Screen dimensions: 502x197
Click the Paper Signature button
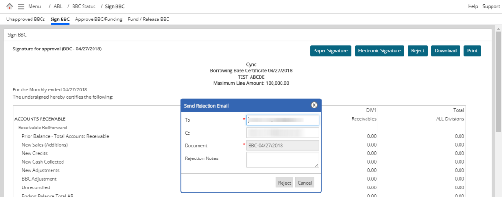331,51
